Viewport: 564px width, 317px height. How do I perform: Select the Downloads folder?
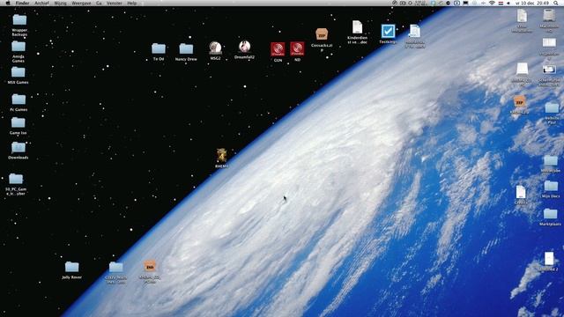coord(19,147)
